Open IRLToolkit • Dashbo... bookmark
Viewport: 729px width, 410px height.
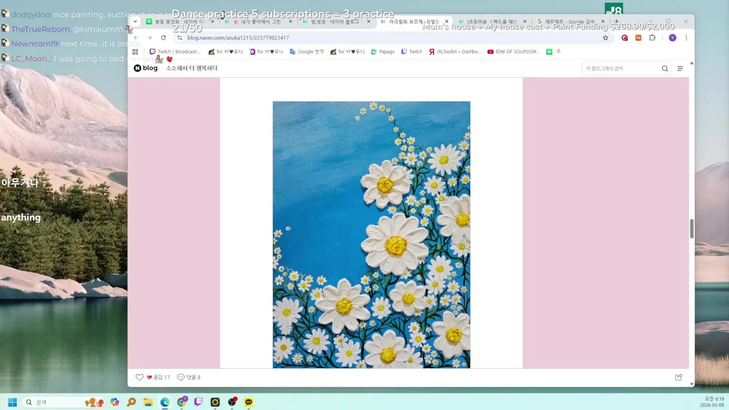(454, 51)
